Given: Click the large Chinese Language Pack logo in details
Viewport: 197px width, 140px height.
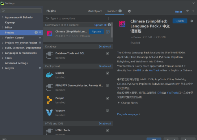Looking at the screenshot, I should pos(122,24).
